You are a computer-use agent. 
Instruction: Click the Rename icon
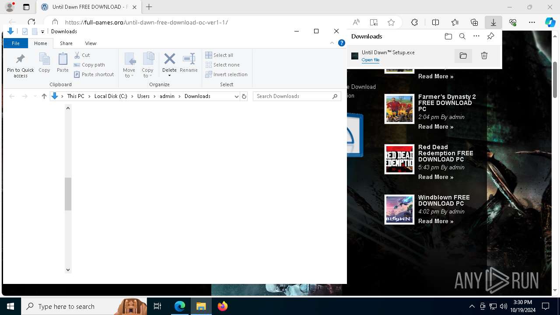coord(189,62)
